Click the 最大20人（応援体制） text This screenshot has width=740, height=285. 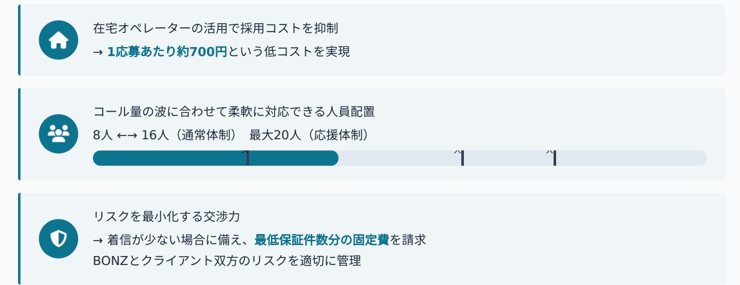309,135
